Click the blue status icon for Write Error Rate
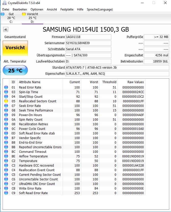171x212 pixels. [6, 188]
